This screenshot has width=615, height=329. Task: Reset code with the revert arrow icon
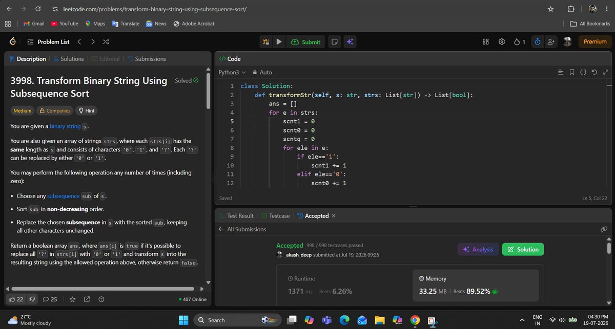[x=594, y=73]
